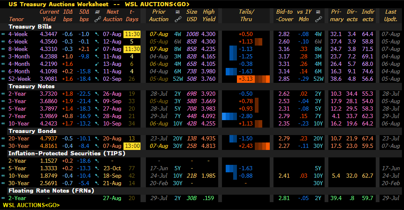Image resolution: width=404 pixels, height=210 pixels.
Task: Click the link icon beside the 8-Week tenor
Action: 3,49
